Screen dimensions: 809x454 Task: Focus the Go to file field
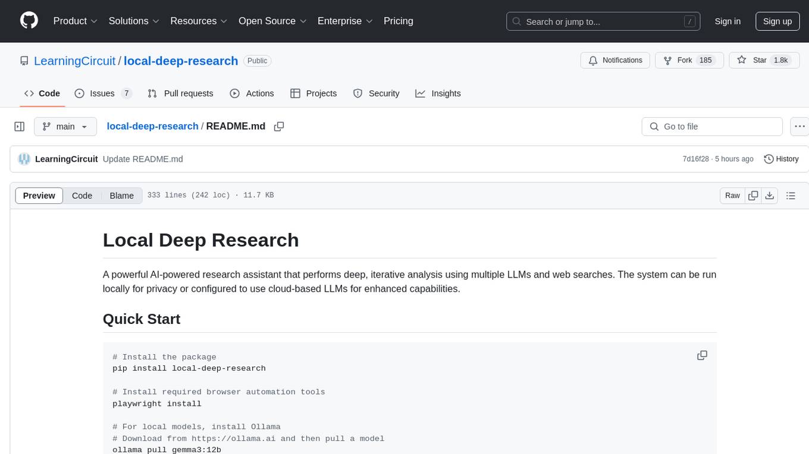pos(712,127)
